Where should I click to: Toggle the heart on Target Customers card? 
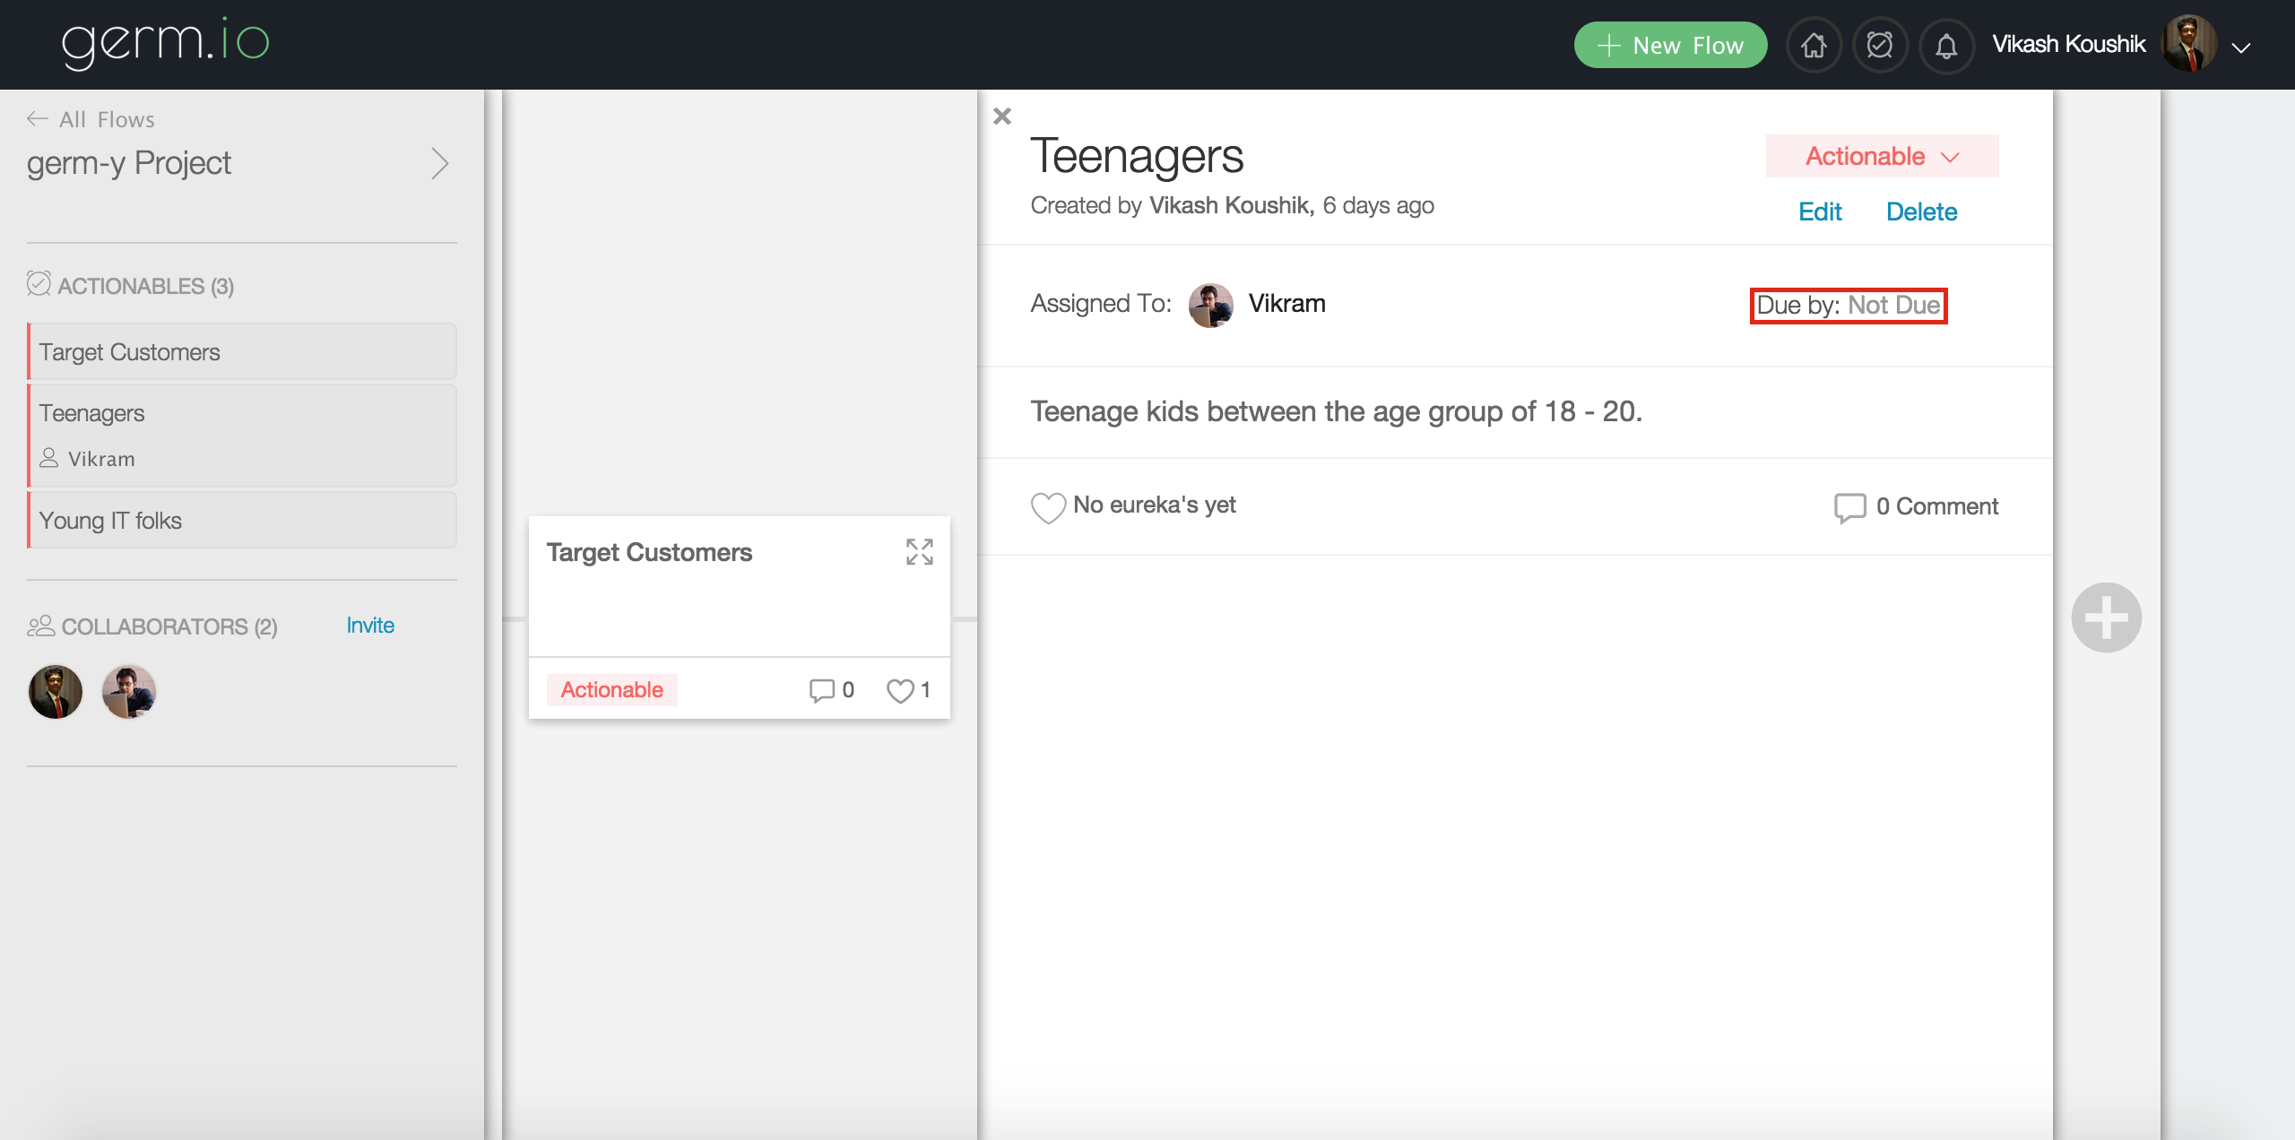click(x=900, y=690)
